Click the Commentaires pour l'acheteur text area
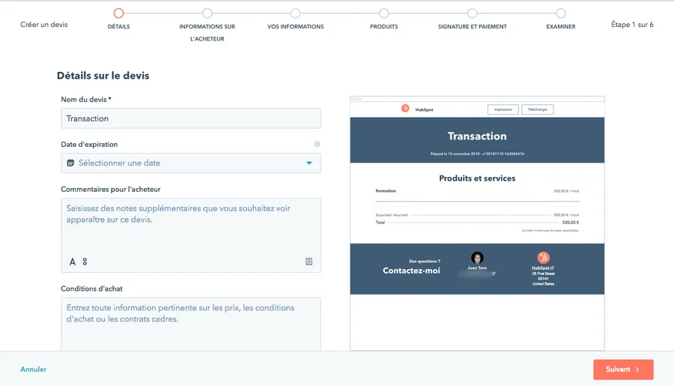The width and height of the screenshot is (674, 386). 191,235
